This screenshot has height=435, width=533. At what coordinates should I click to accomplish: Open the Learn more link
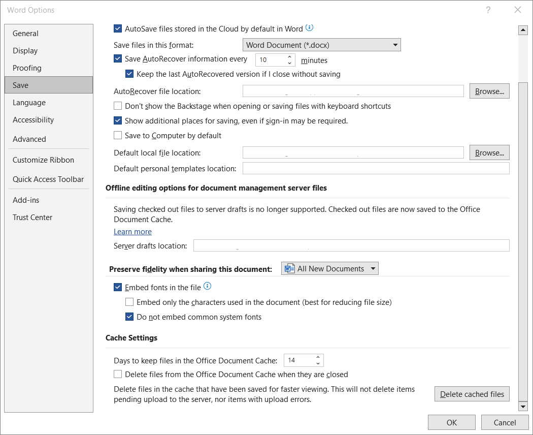(x=132, y=231)
